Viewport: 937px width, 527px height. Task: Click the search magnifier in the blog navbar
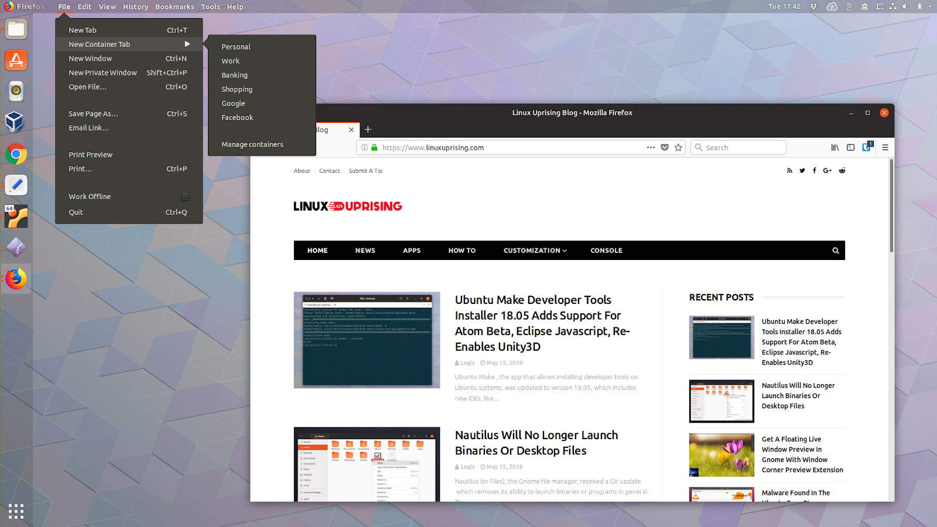[836, 251]
